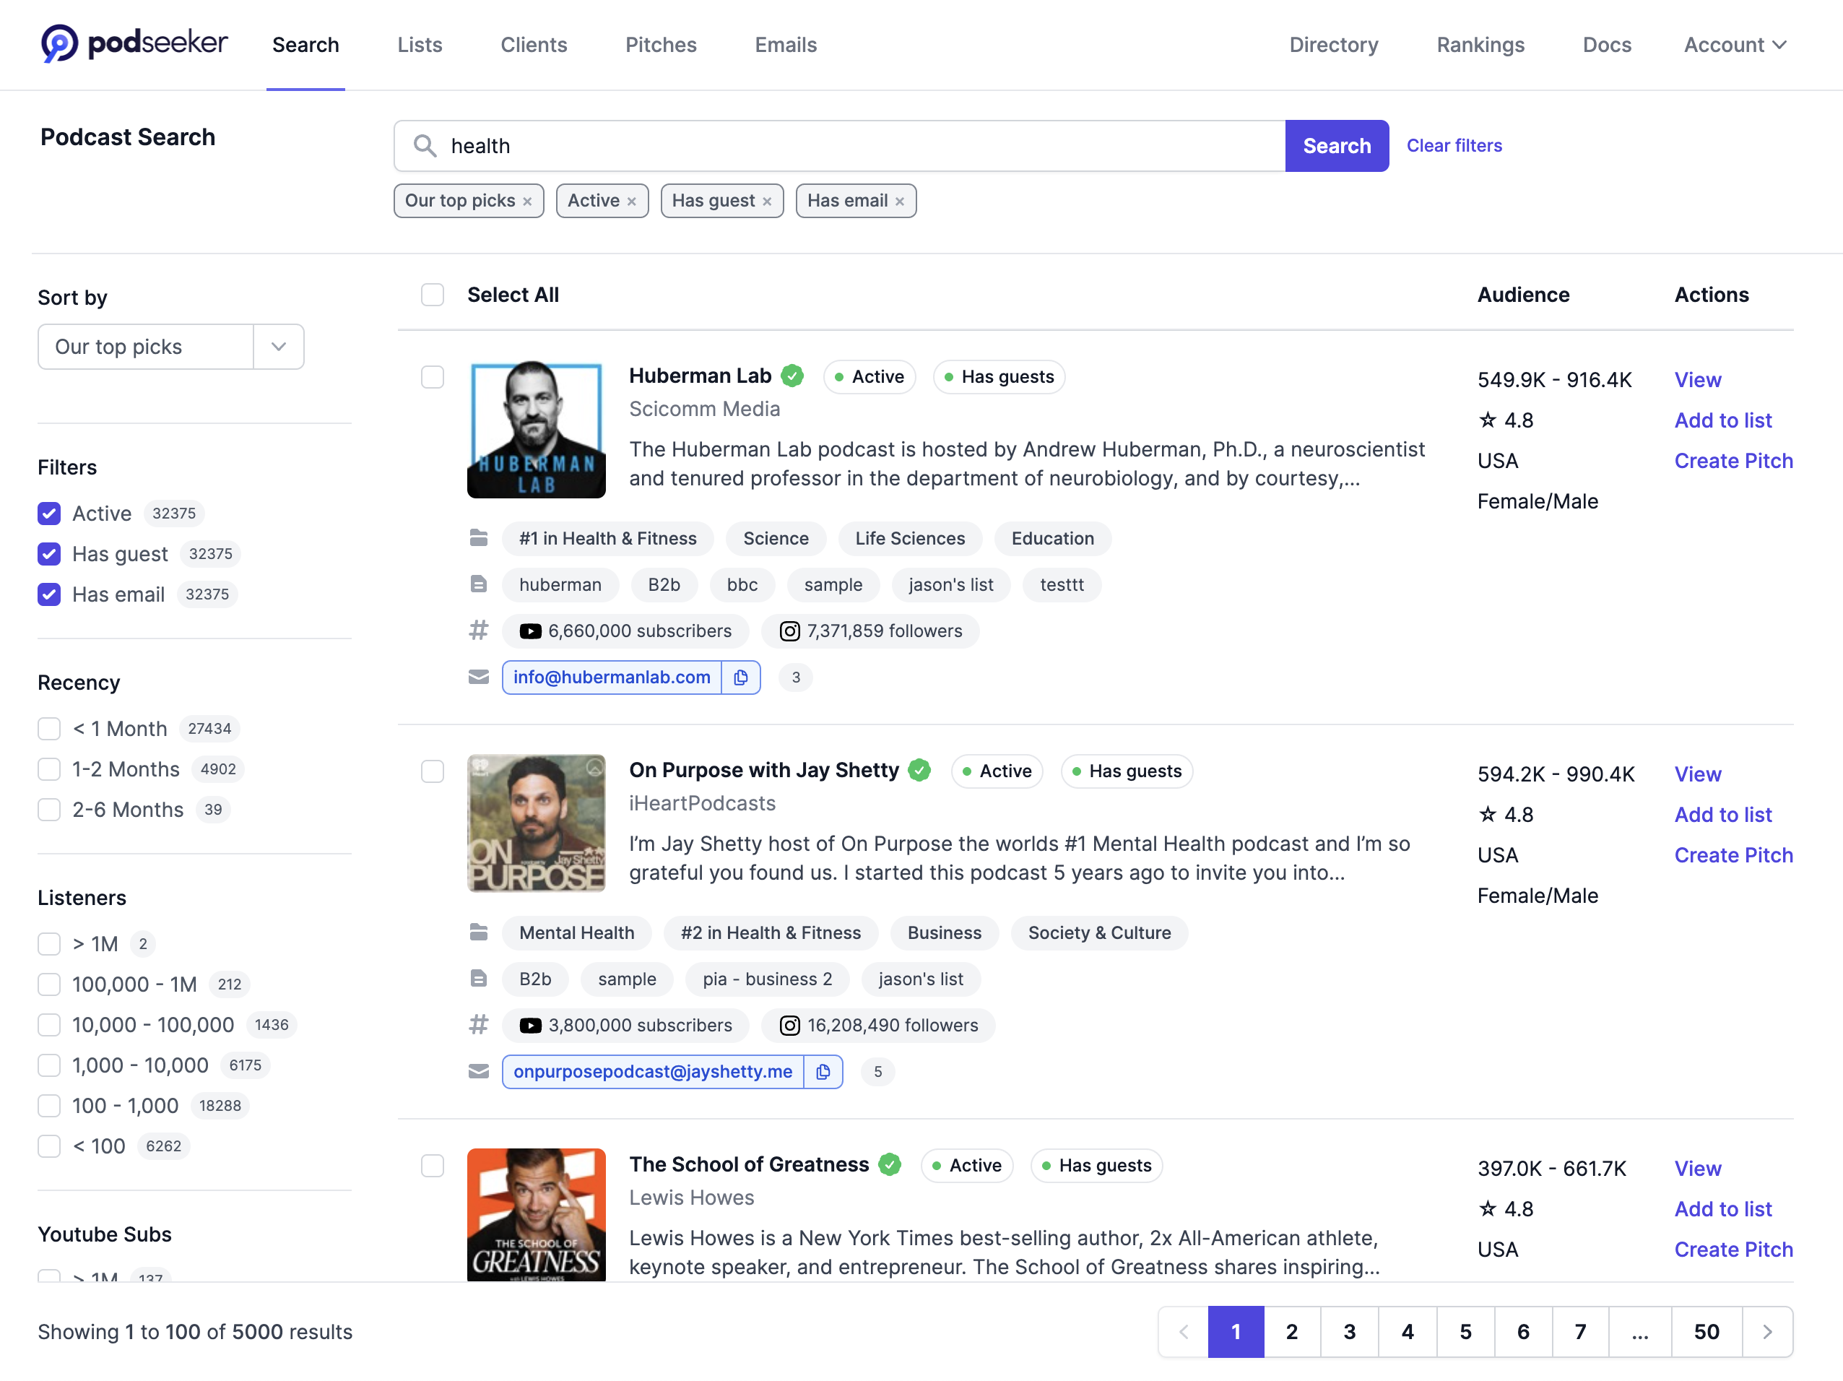The image size is (1843, 1381).
Task: Click On Purpose lists document icon
Action: coord(478,979)
